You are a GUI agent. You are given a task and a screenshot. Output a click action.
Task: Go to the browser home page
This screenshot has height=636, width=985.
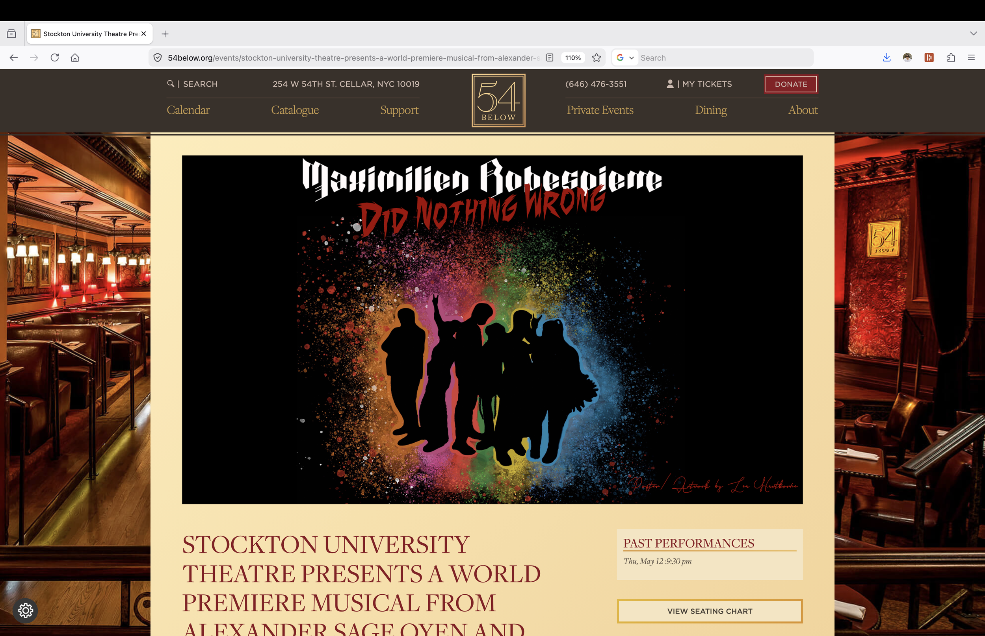tap(75, 58)
